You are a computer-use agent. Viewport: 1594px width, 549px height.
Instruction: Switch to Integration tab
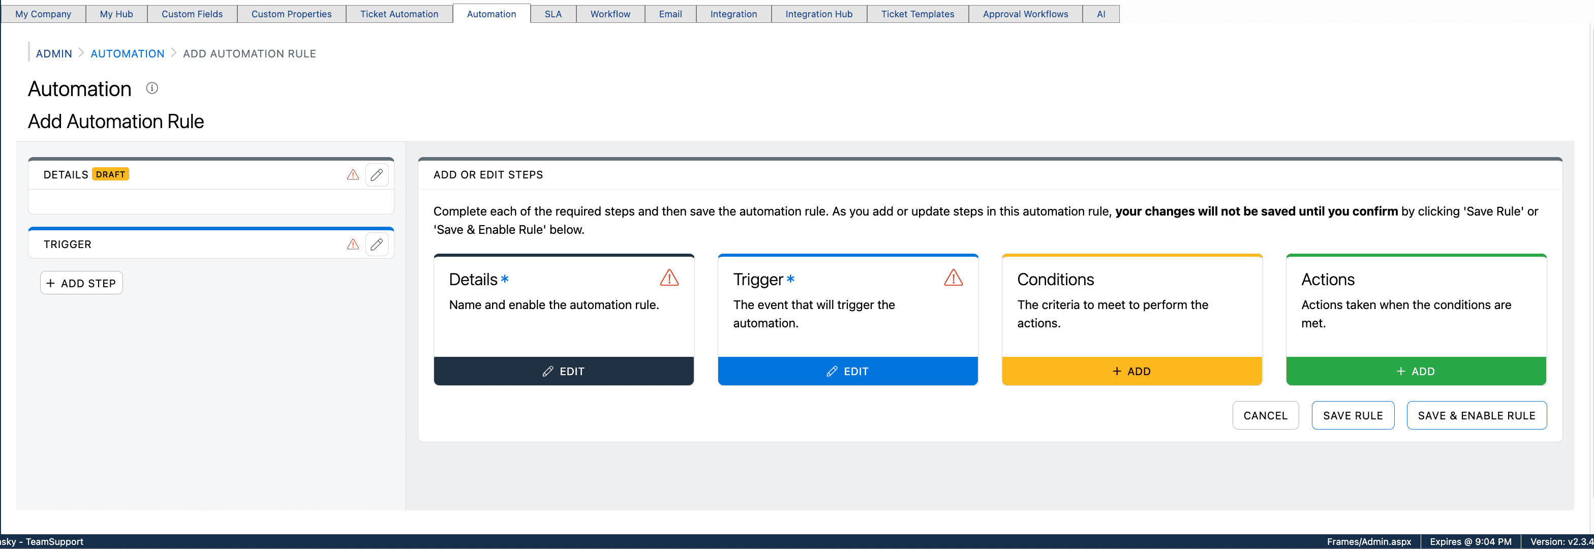coord(733,14)
